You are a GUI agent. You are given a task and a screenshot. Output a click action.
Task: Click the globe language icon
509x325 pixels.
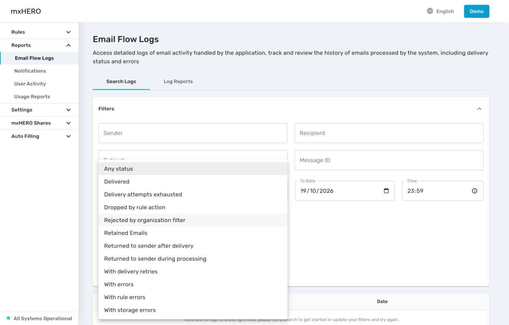point(430,11)
